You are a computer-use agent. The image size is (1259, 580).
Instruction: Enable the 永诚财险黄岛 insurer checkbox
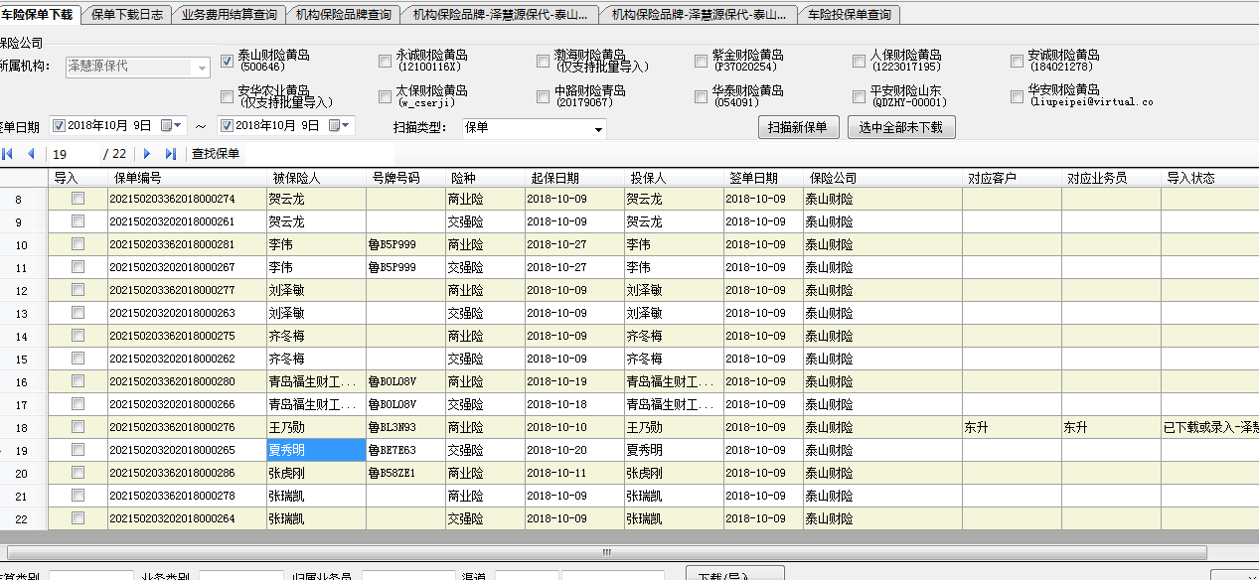coord(385,62)
